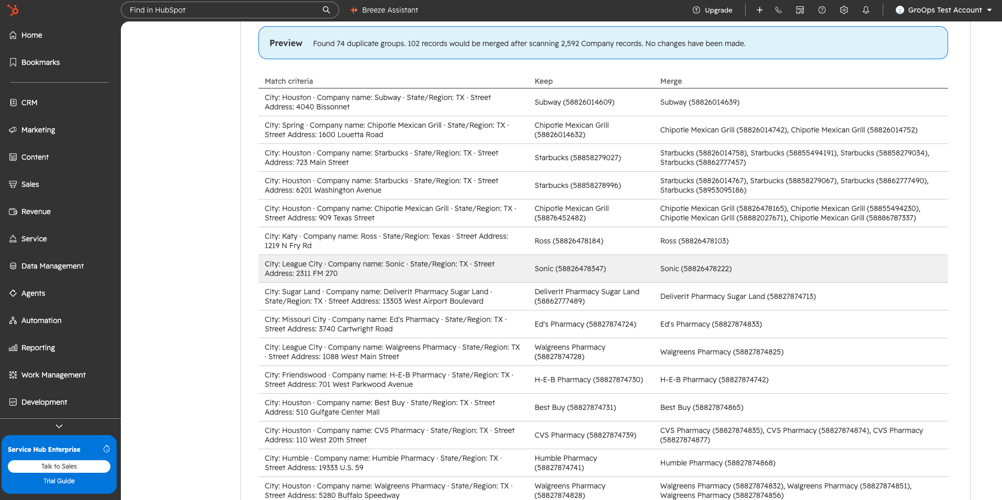The height and width of the screenshot is (500, 1002).
Task: Open Marketing menu in sidebar
Action: (x=38, y=130)
